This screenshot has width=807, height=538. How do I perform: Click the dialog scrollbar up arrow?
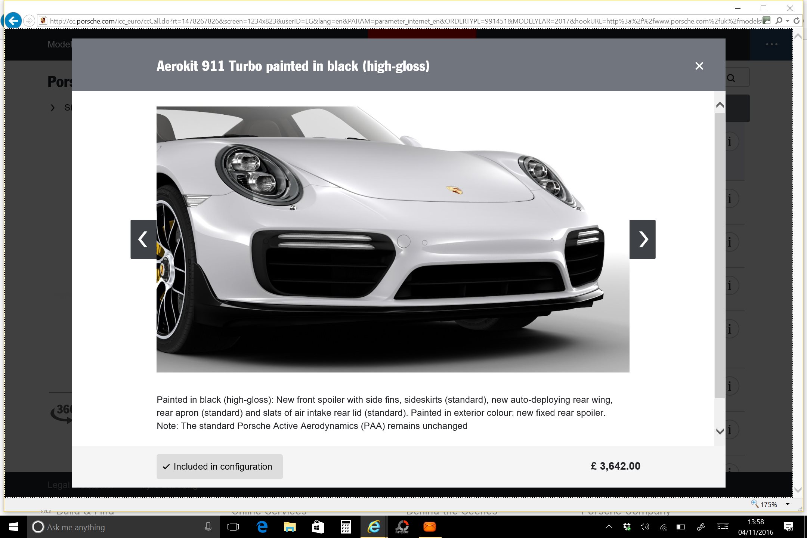(720, 105)
